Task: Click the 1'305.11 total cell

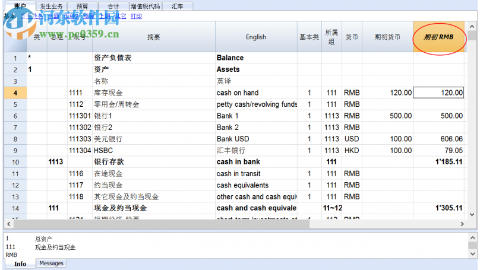Action: (438, 208)
